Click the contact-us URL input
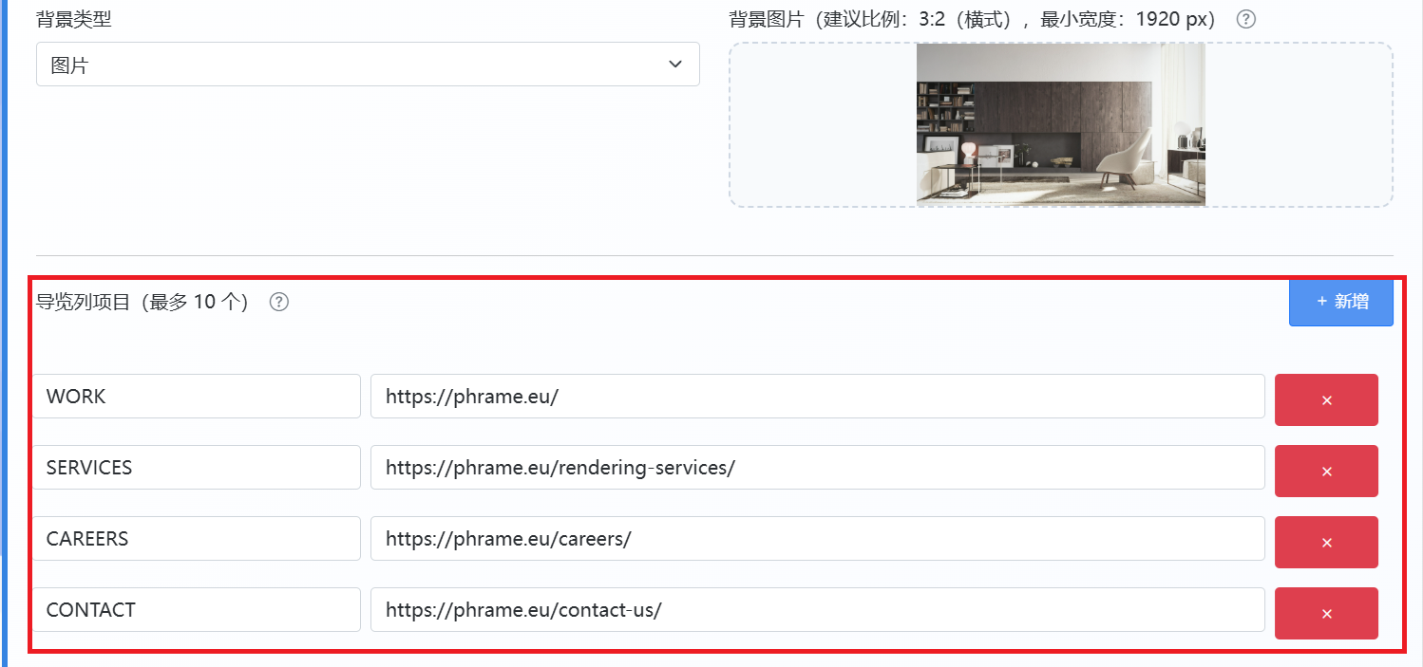Screen dimensions: 1423x667 coord(818,609)
